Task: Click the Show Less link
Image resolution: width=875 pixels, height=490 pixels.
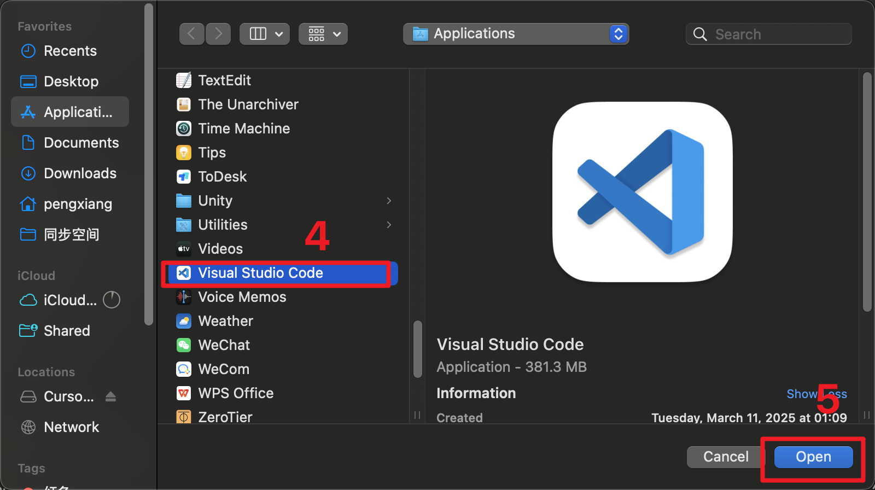Action: 816,394
